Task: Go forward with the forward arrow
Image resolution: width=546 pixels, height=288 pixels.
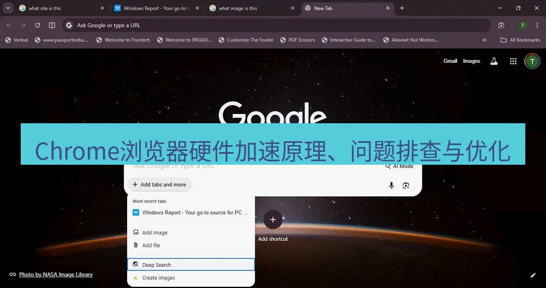Action: coord(23,25)
